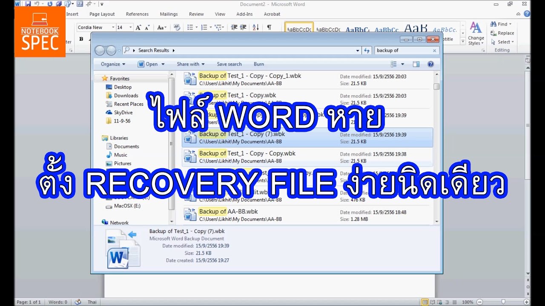Click the refresh icon beside Explorer address bar
Screen dimensions: 545x306
tap(367, 50)
